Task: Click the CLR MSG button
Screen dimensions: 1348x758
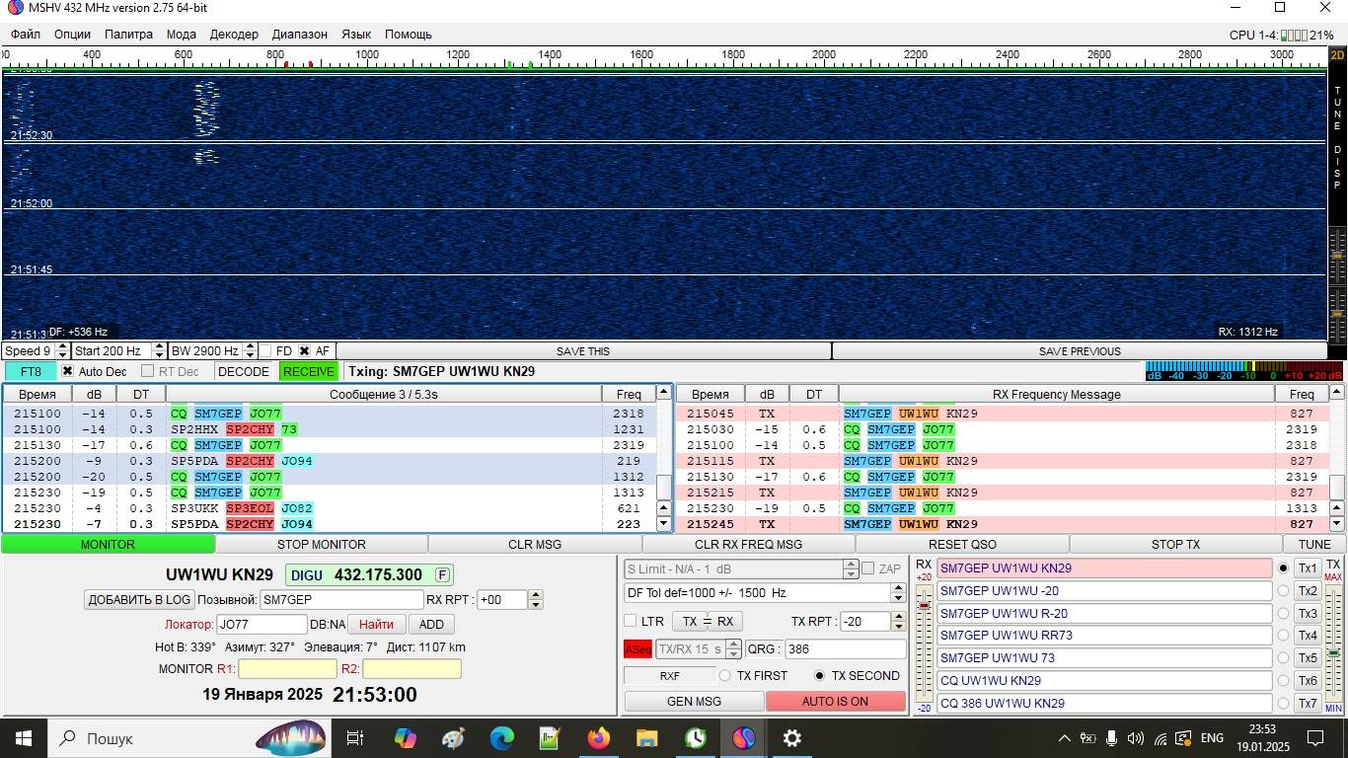Action: pyautogui.click(x=535, y=544)
